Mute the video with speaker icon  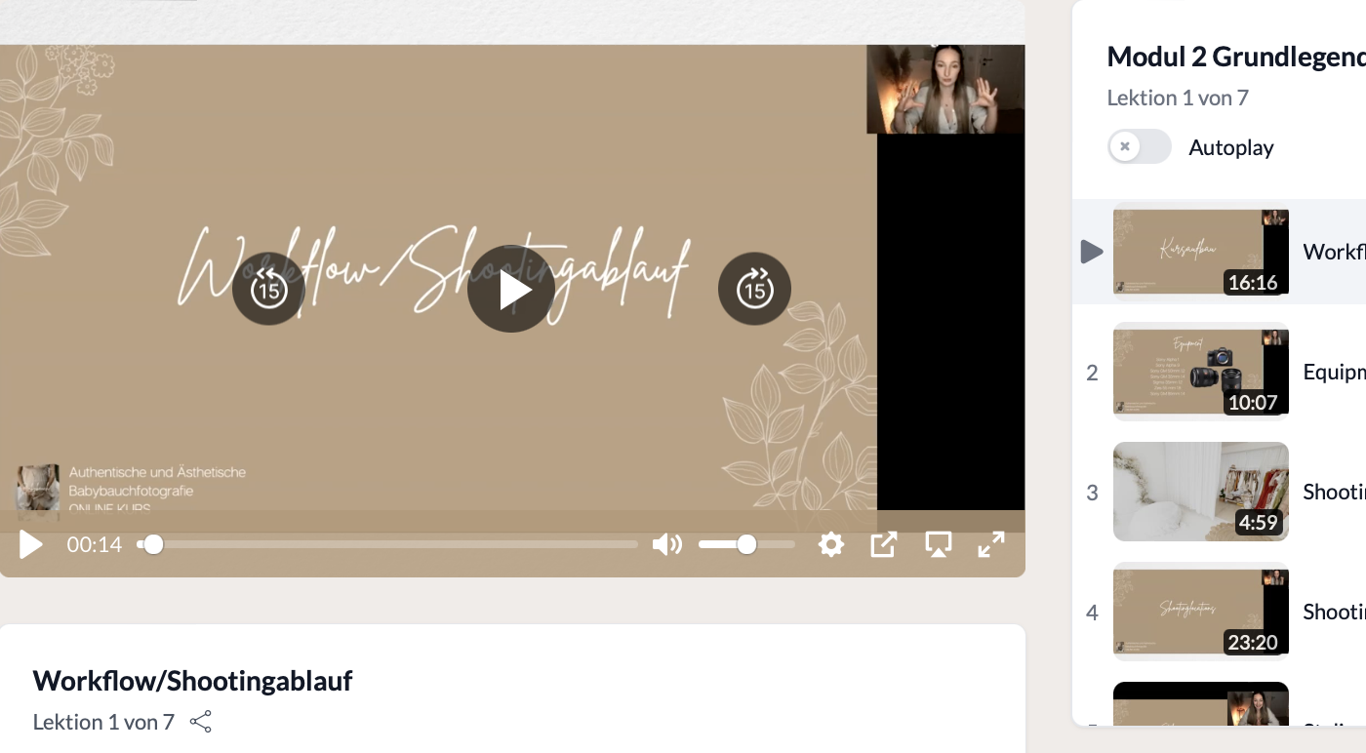point(667,544)
